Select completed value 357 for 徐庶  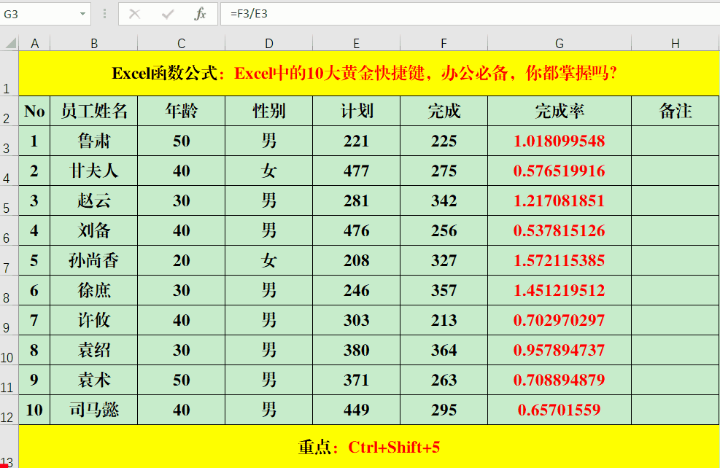pyautogui.click(x=444, y=290)
